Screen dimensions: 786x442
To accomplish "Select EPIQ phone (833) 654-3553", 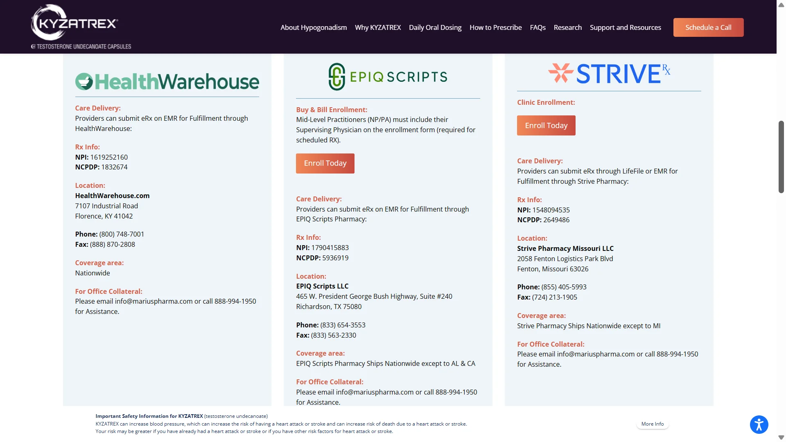I will 343,325.
